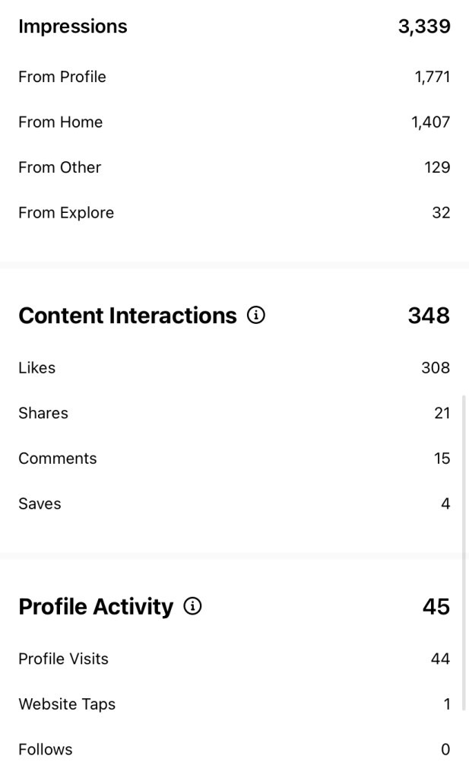Select the From Other row label
The width and height of the screenshot is (469, 778).
coord(59,167)
